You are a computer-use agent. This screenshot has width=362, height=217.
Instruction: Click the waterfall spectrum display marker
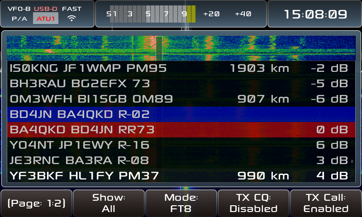point(158,47)
